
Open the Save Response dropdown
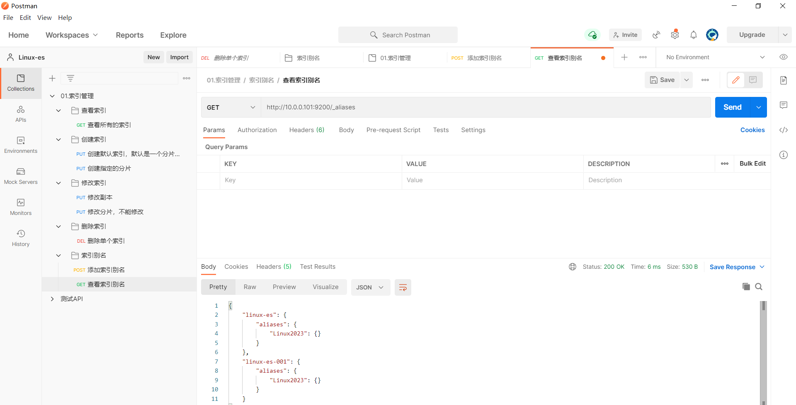point(737,267)
